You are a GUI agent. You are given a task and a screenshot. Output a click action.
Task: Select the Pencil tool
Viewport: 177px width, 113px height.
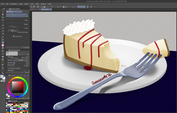[x=3, y=34]
